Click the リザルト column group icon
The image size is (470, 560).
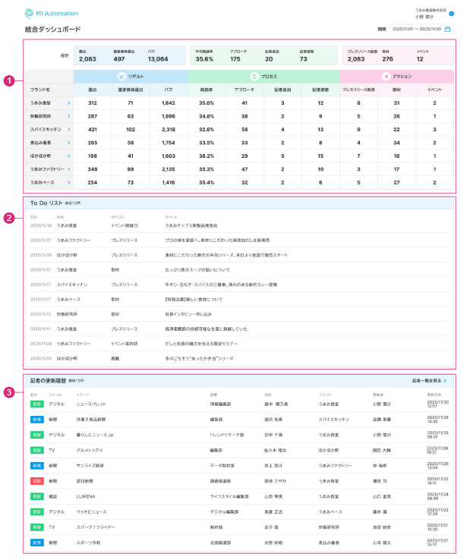coord(121,77)
